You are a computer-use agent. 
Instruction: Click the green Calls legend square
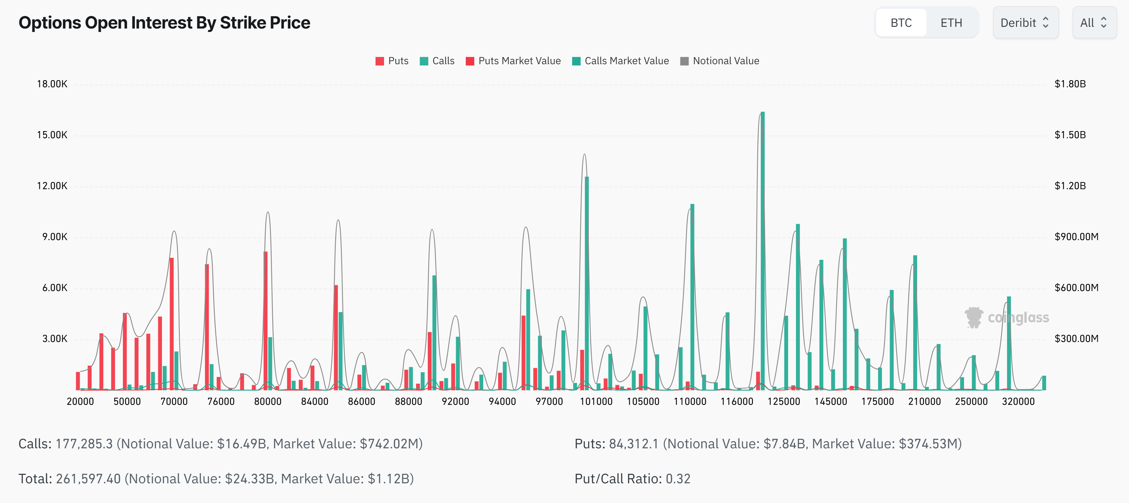[x=424, y=61]
